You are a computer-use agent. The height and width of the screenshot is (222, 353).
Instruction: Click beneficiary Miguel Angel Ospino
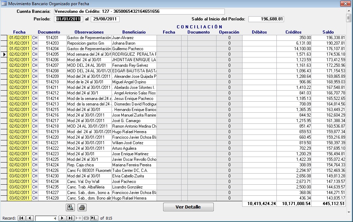[129, 82]
